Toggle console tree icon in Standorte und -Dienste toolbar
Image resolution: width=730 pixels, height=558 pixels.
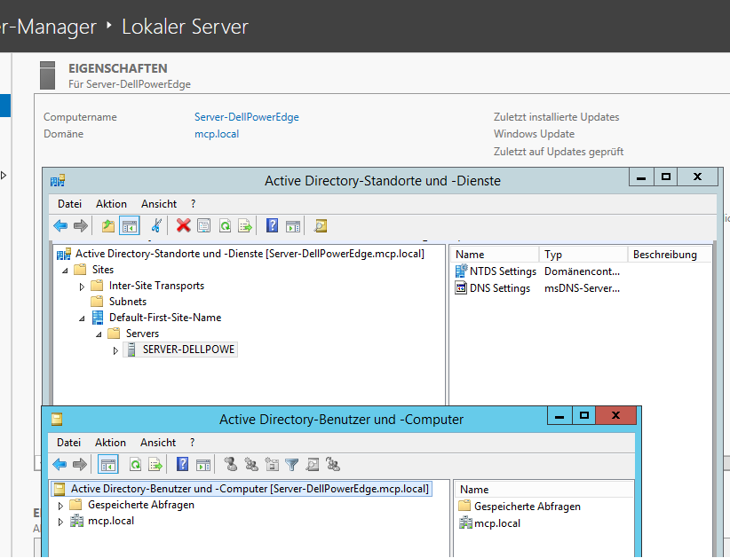[130, 226]
